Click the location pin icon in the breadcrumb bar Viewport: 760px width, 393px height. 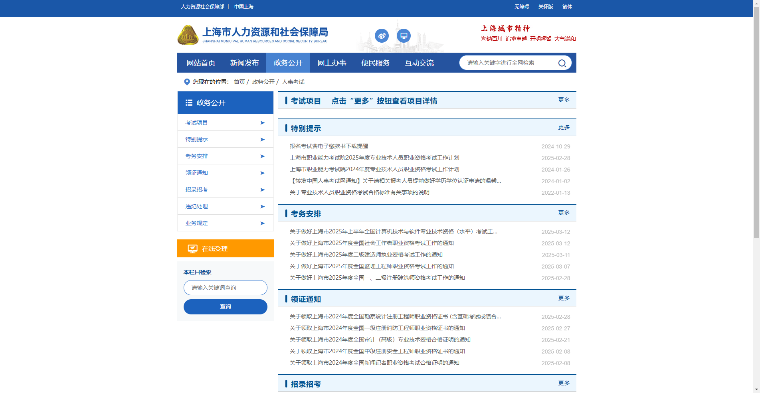pyautogui.click(x=186, y=82)
